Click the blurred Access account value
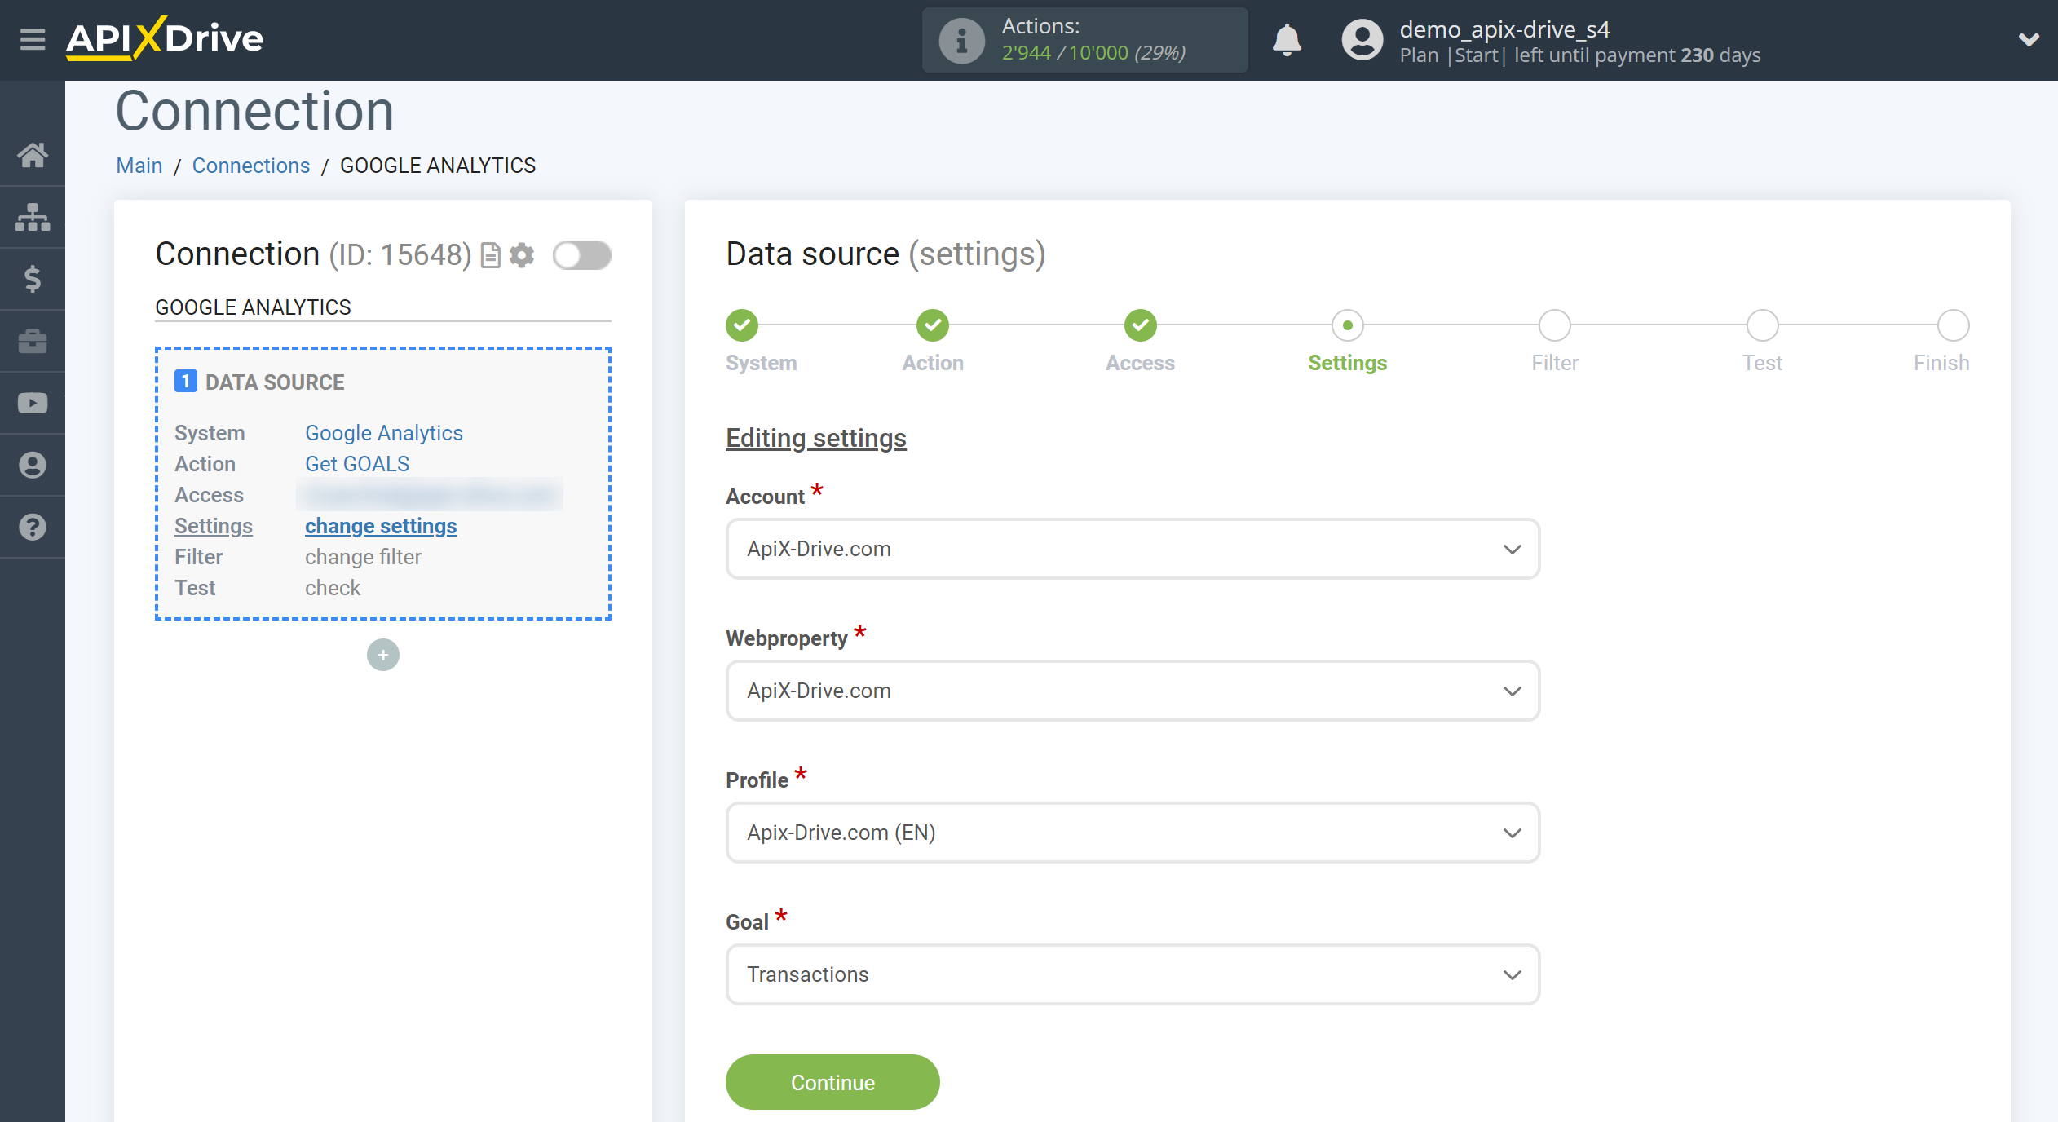The height and width of the screenshot is (1122, 2058). coord(430,495)
